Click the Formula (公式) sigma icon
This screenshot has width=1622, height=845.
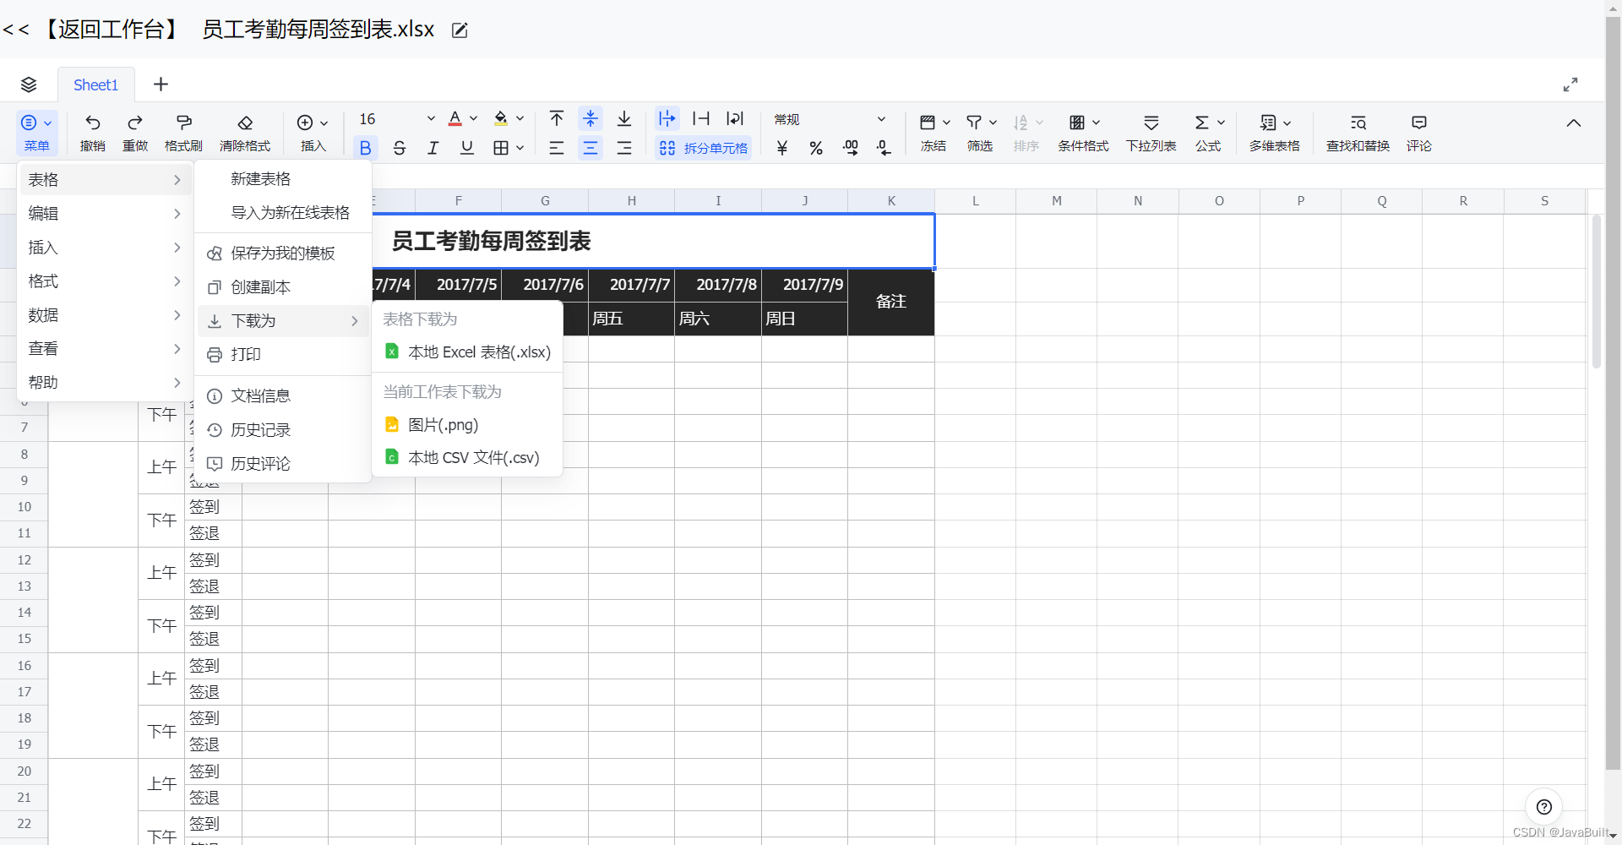pos(1202,123)
